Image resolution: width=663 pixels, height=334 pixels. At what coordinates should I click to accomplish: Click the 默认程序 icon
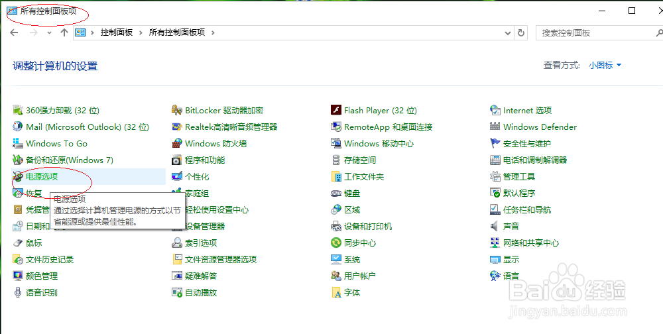[x=495, y=194]
